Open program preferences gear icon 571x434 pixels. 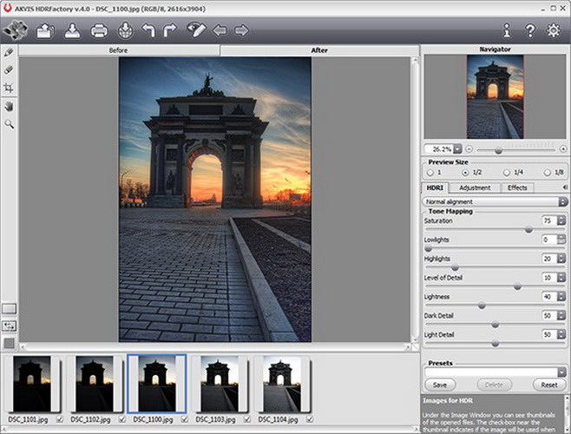[x=554, y=31]
